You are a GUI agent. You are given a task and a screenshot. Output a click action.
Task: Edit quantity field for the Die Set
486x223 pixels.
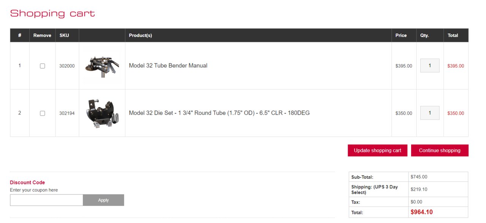click(430, 113)
